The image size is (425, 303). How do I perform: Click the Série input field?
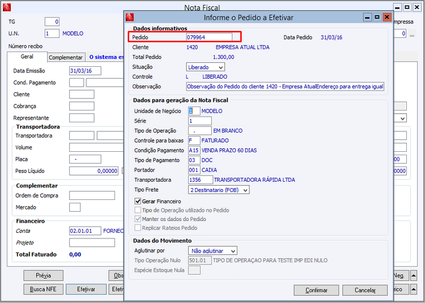200,121
